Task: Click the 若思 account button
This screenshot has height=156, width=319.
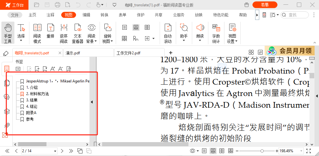Action: (265, 5)
